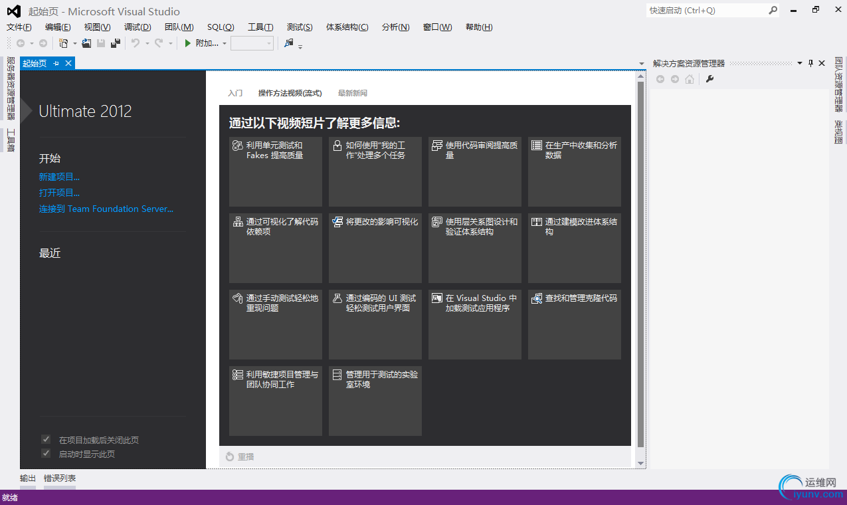847x505 pixels.
Task: Toggle 在项目加载后关闭此页 checkbox
Action: (46, 439)
